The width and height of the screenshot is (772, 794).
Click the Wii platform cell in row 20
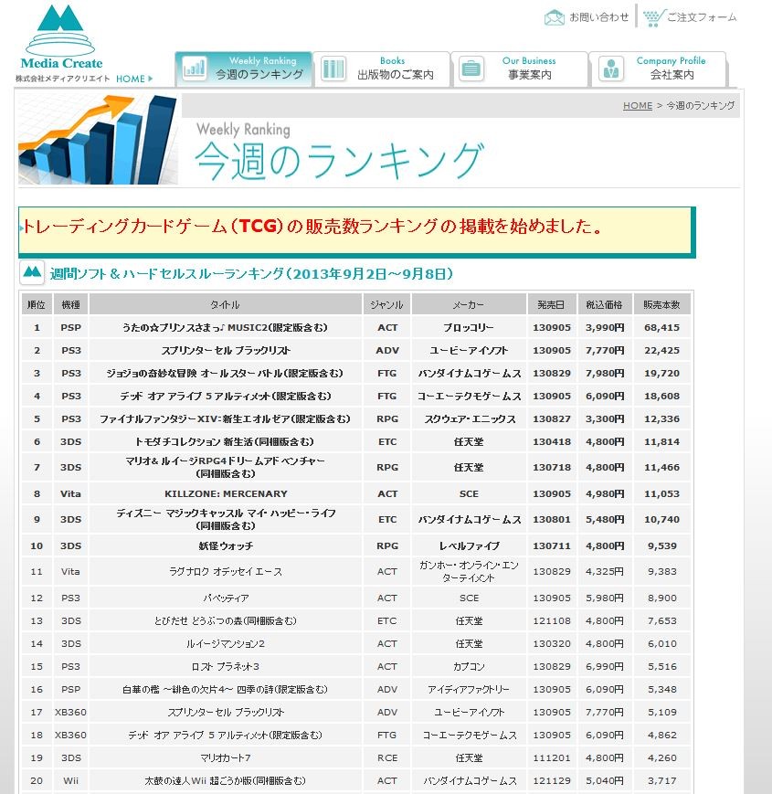[71, 781]
